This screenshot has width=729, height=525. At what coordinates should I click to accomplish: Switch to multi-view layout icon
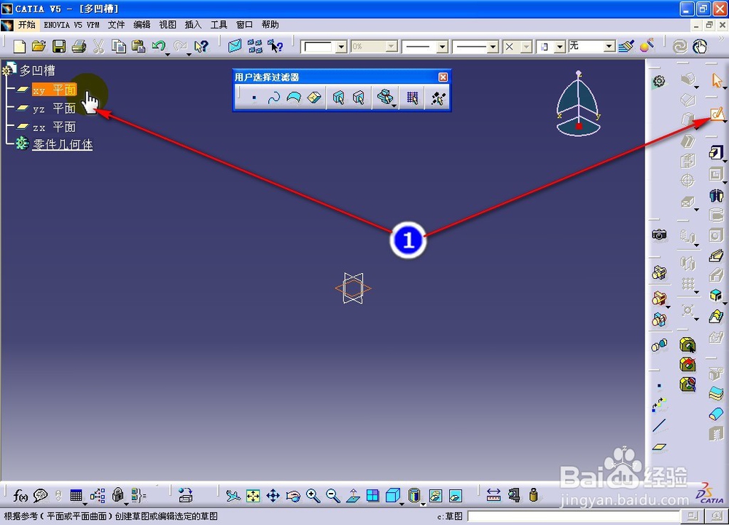pos(373,496)
